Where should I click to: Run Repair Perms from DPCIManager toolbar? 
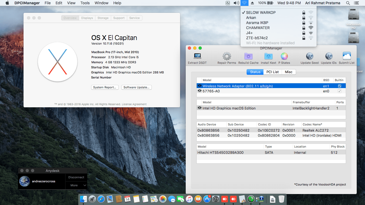pyautogui.click(x=227, y=56)
